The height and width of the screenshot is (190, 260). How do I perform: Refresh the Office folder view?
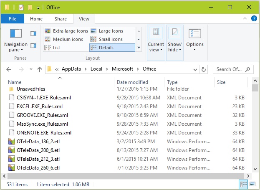pyautogui.click(x=204, y=69)
